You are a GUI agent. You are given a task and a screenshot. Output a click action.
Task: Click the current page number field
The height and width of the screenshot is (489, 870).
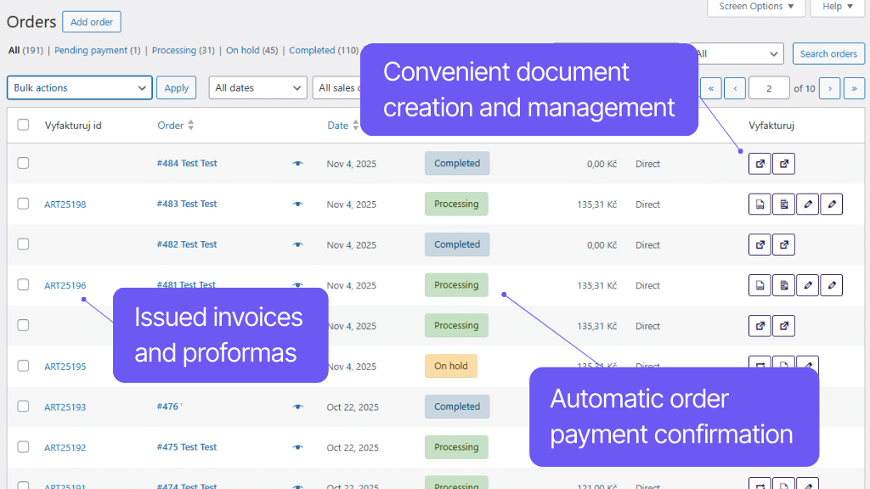point(768,88)
